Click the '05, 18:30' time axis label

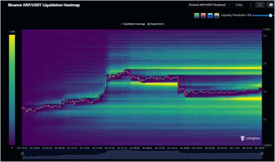pos(260,148)
